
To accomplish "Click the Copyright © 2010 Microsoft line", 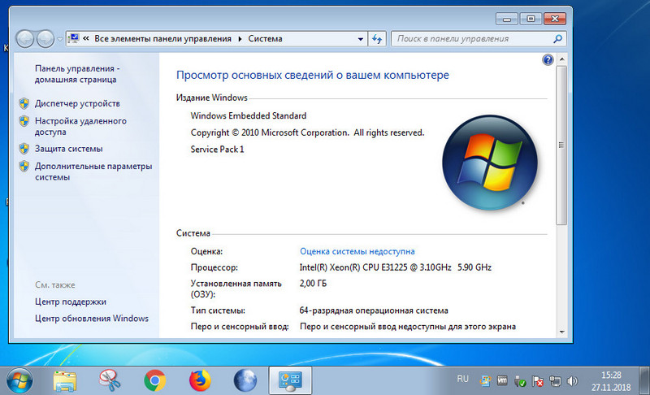I will point(307,132).
